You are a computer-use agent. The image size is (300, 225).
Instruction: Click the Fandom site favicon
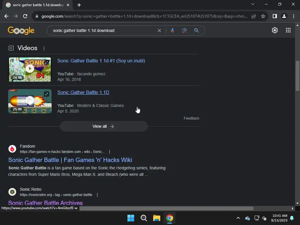tap(12, 149)
